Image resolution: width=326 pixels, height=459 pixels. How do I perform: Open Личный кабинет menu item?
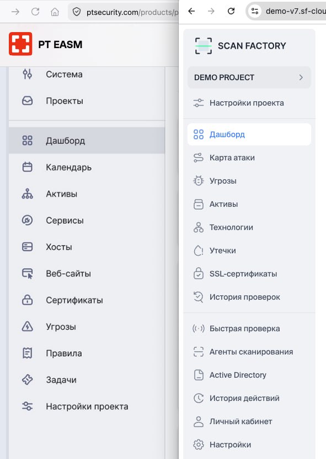(249, 421)
